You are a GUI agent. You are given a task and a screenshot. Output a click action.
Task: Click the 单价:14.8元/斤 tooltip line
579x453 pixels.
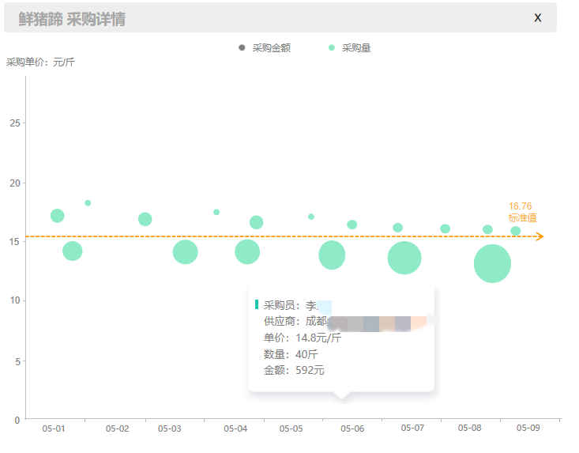point(303,338)
